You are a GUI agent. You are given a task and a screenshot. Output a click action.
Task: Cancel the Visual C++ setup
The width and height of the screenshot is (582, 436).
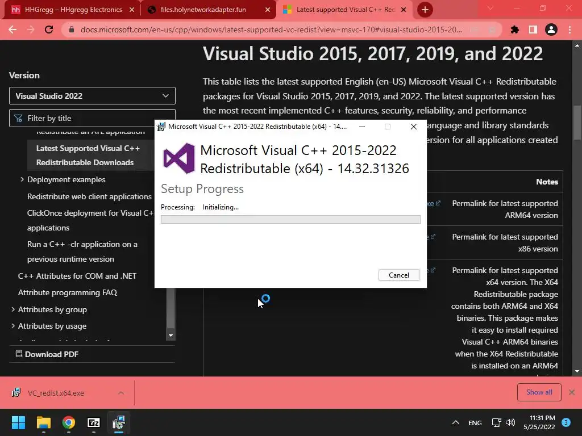399,275
